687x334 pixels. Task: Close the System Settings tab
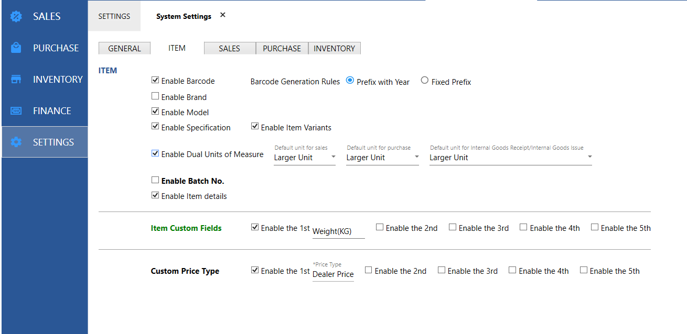click(222, 15)
